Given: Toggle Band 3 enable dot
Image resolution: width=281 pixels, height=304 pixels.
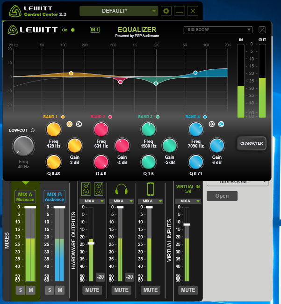Looking at the screenshot, I should (158, 117).
